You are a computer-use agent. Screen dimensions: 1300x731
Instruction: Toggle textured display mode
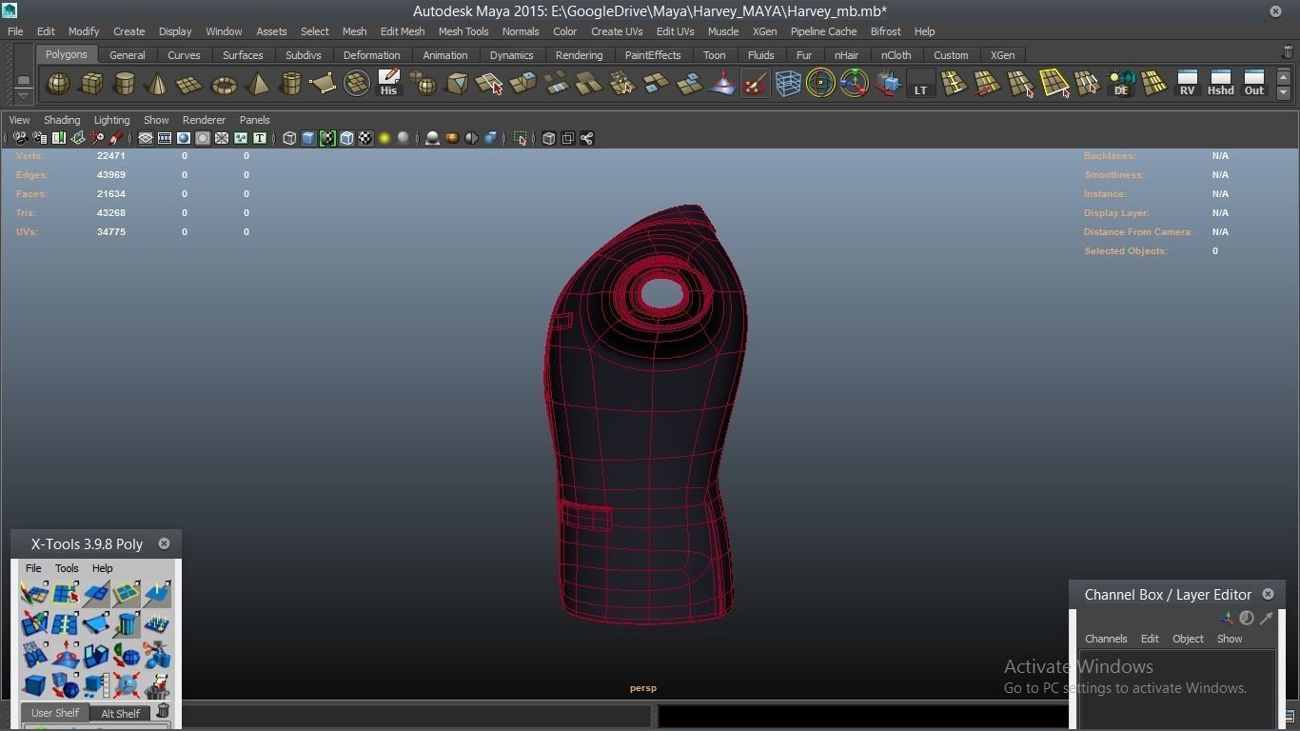tap(365, 138)
